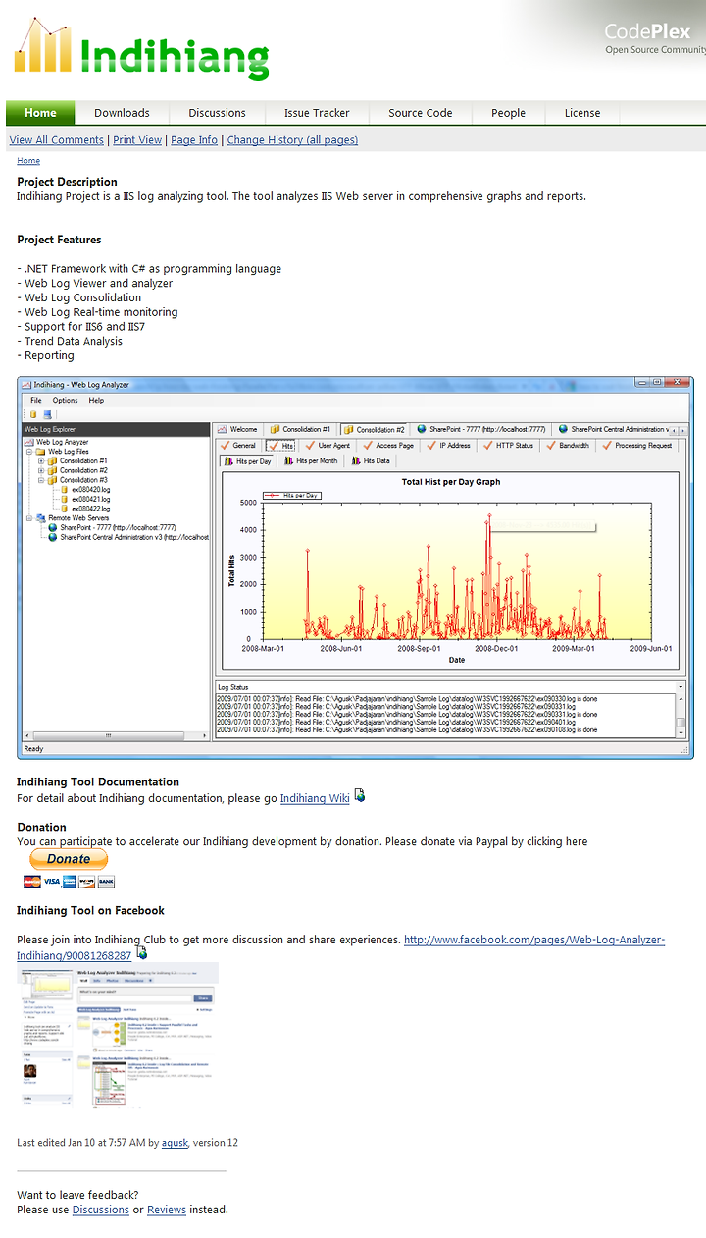Open the File menu in Indihiang window
Image resolution: width=706 pixels, height=1238 pixels.
click(x=36, y=400)
